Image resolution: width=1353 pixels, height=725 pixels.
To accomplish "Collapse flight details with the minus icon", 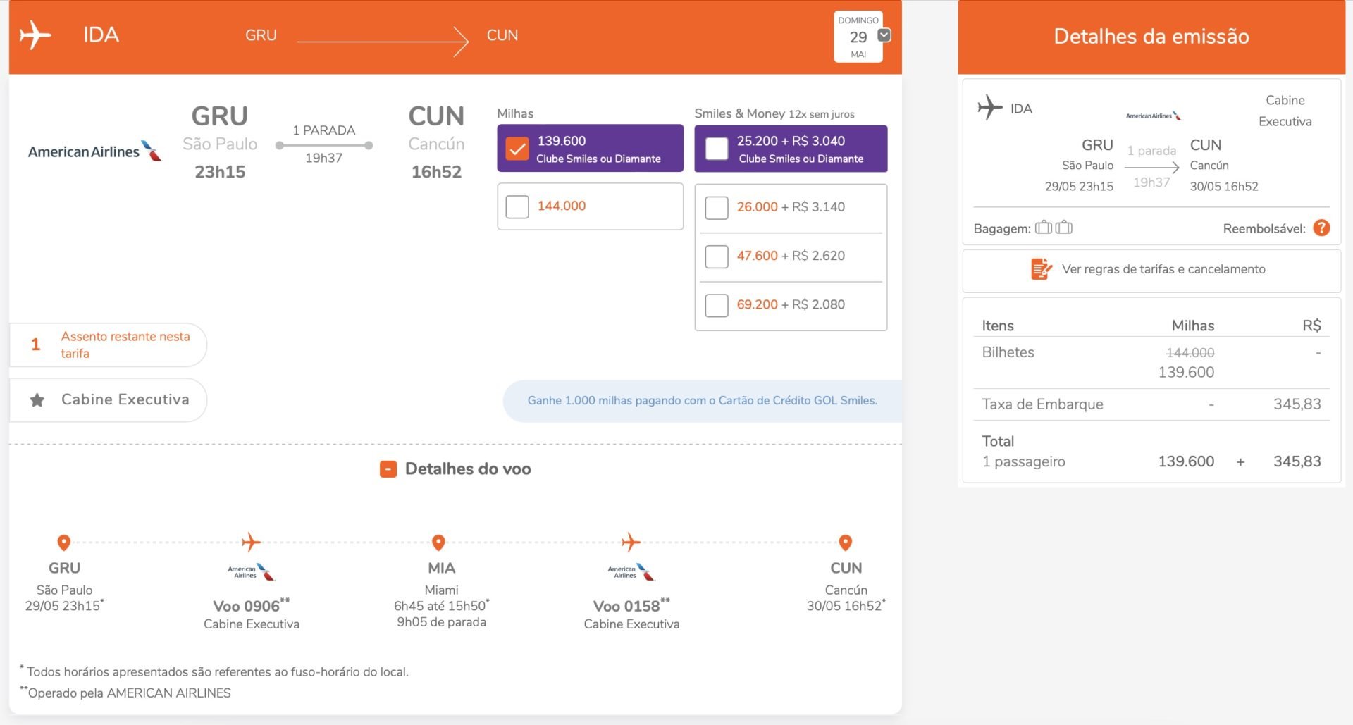I will 388,469.
